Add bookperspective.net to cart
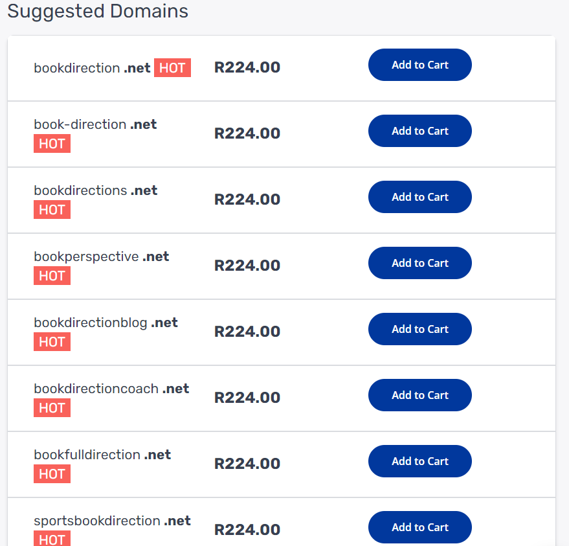The width and height of the screenshot is (569, 546). tap(420, 263)
